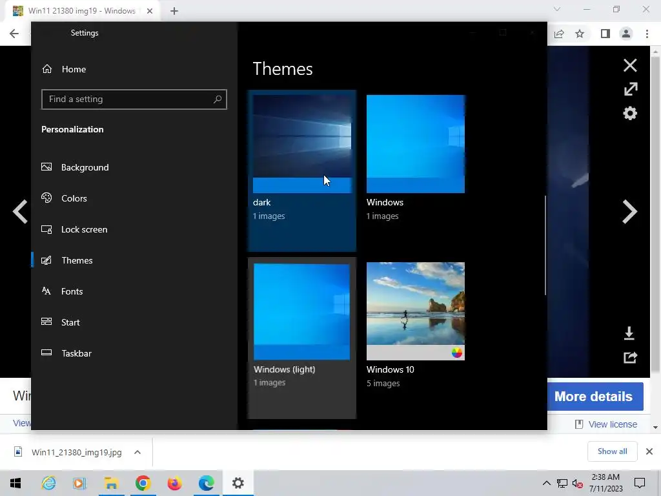Click the search magnifier in Find a setting
Screen dimensions: 661x496
click(218, 99)
